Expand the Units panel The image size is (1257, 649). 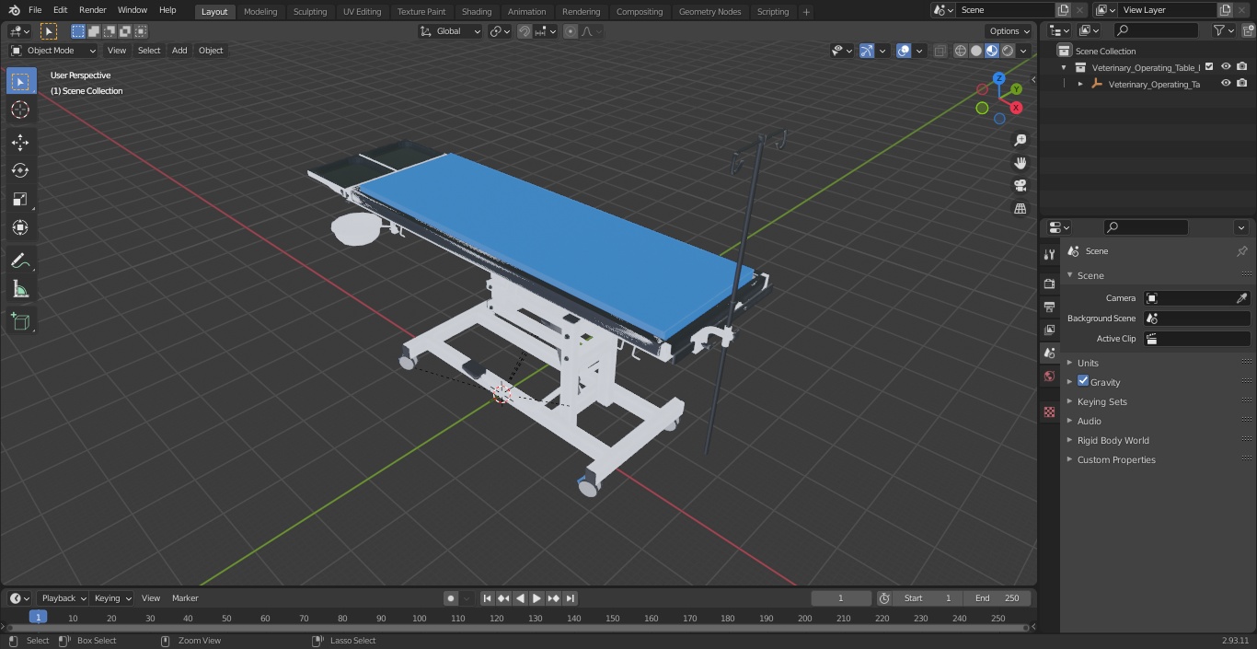coord(1088,363)
